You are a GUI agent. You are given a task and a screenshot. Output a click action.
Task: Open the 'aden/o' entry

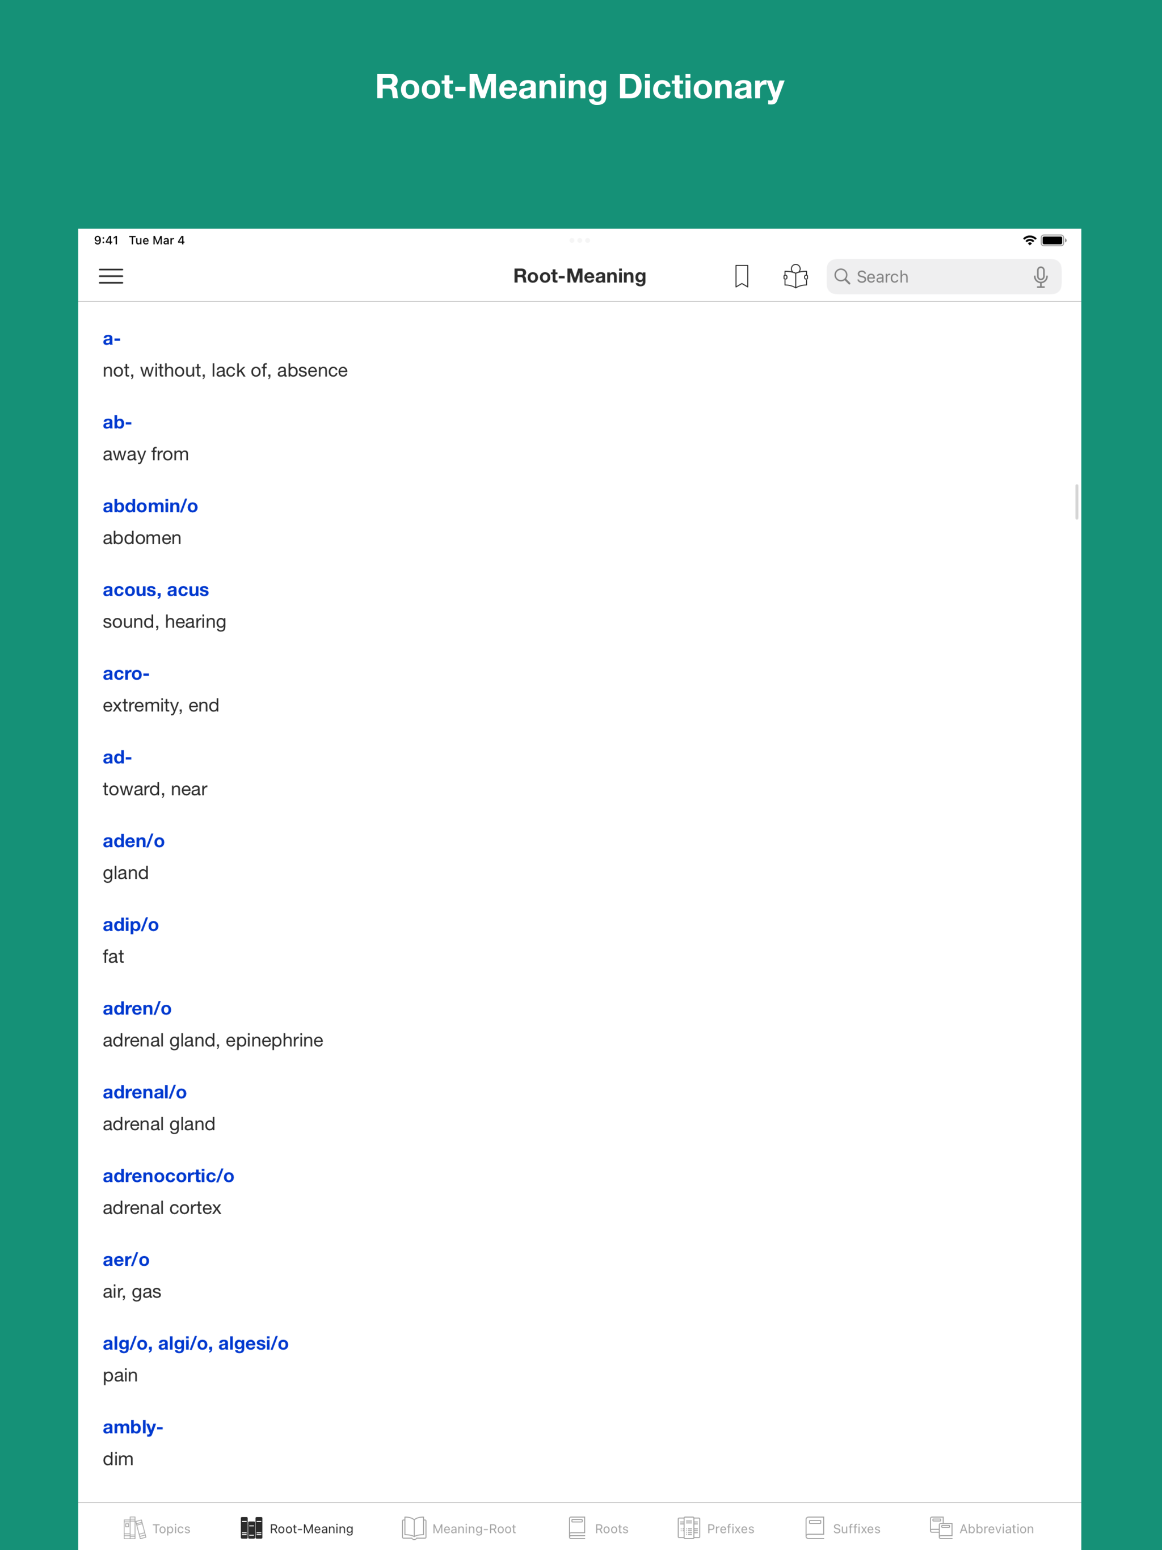coord(133,841)
